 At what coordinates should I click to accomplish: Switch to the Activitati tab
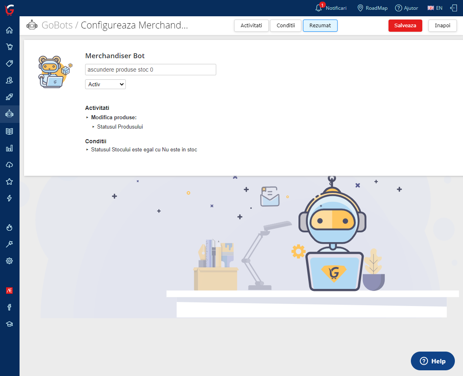pyautogui.click(x=251, y=25)
